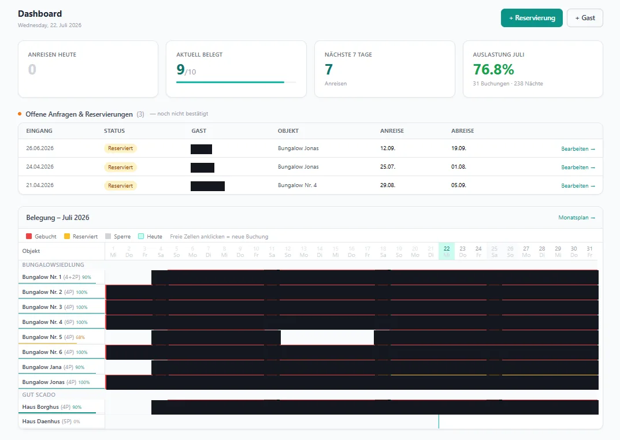Screen dimensions: 620x440
Task: Click the Aktuell Belegt progress bar
Action: tap(236, 82)
